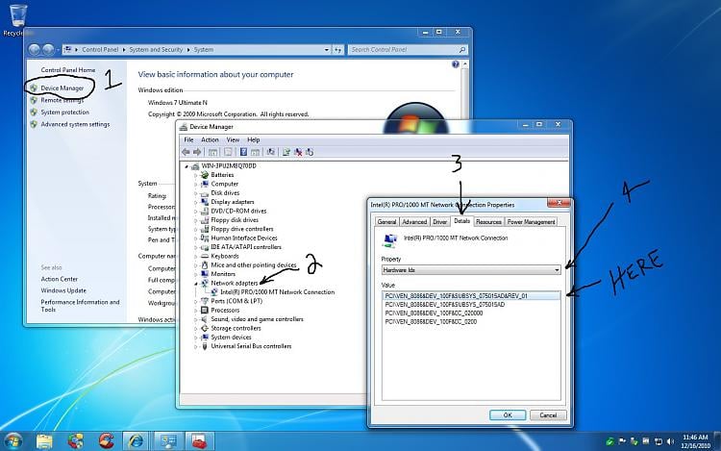The image size is (721, 451).
Task: Select Ports (COM & LPT) tree item
Action: point(236,301)
